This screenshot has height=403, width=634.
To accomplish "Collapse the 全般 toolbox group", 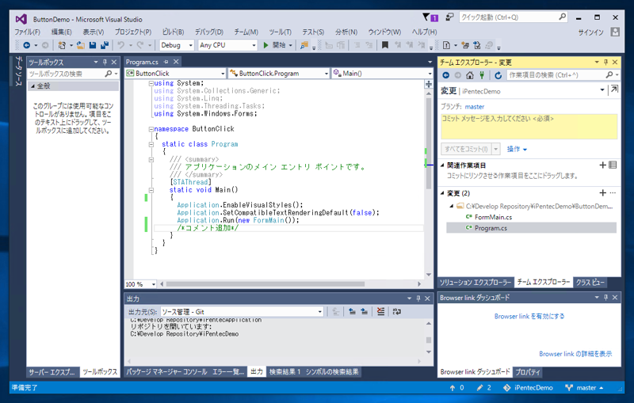I will coord(33,86).
